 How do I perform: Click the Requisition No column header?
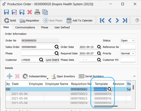tap(82, 84)
